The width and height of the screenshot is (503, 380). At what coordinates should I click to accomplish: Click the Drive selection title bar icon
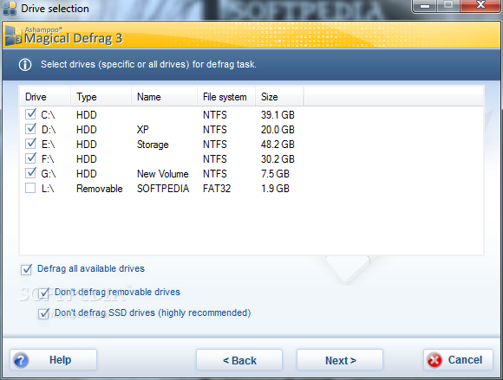point(10,9)
